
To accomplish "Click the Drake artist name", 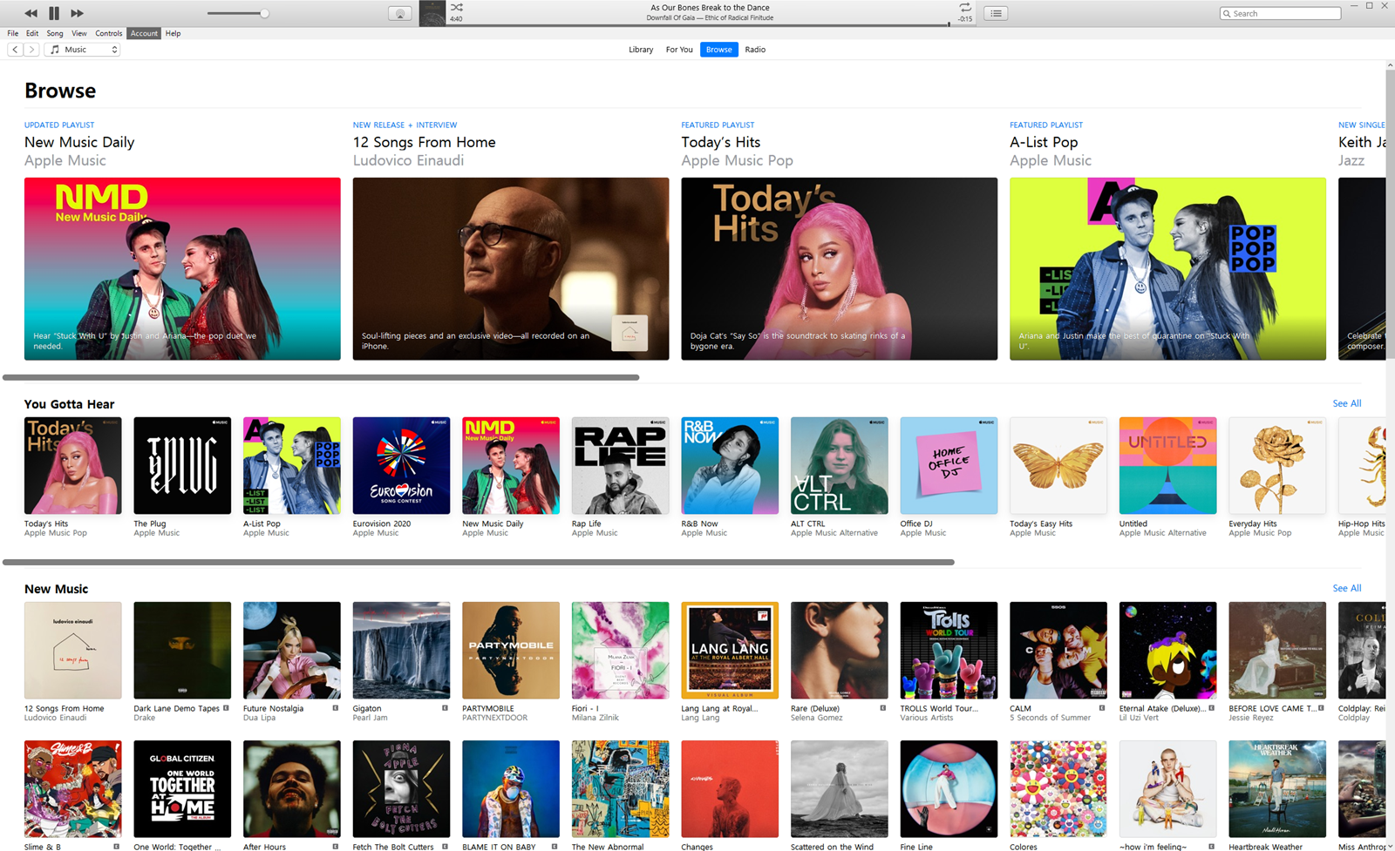I will [144, 719].
